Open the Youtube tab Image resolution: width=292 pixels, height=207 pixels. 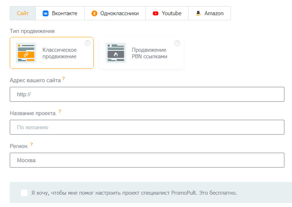pos(171,13)
